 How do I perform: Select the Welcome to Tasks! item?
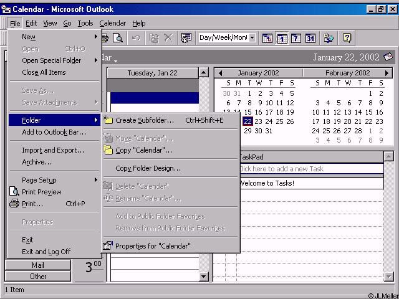pos(311,183)
